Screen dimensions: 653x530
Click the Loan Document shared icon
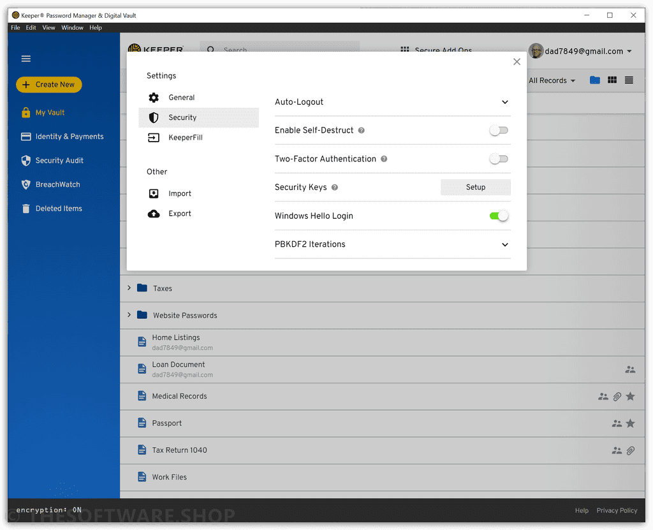pyautogui.click(x=630, y=369)
